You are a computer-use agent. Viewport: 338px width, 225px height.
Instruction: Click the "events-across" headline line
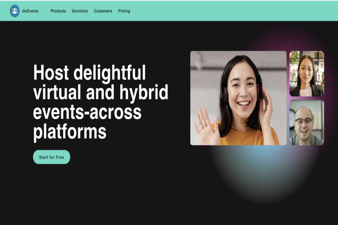point(87,112)
